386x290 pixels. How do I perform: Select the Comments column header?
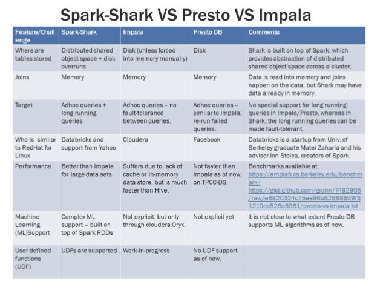click(x=306, y=36)
